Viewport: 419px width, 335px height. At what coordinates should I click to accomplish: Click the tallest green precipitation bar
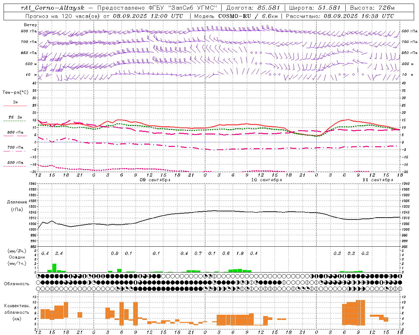[54, 268]
